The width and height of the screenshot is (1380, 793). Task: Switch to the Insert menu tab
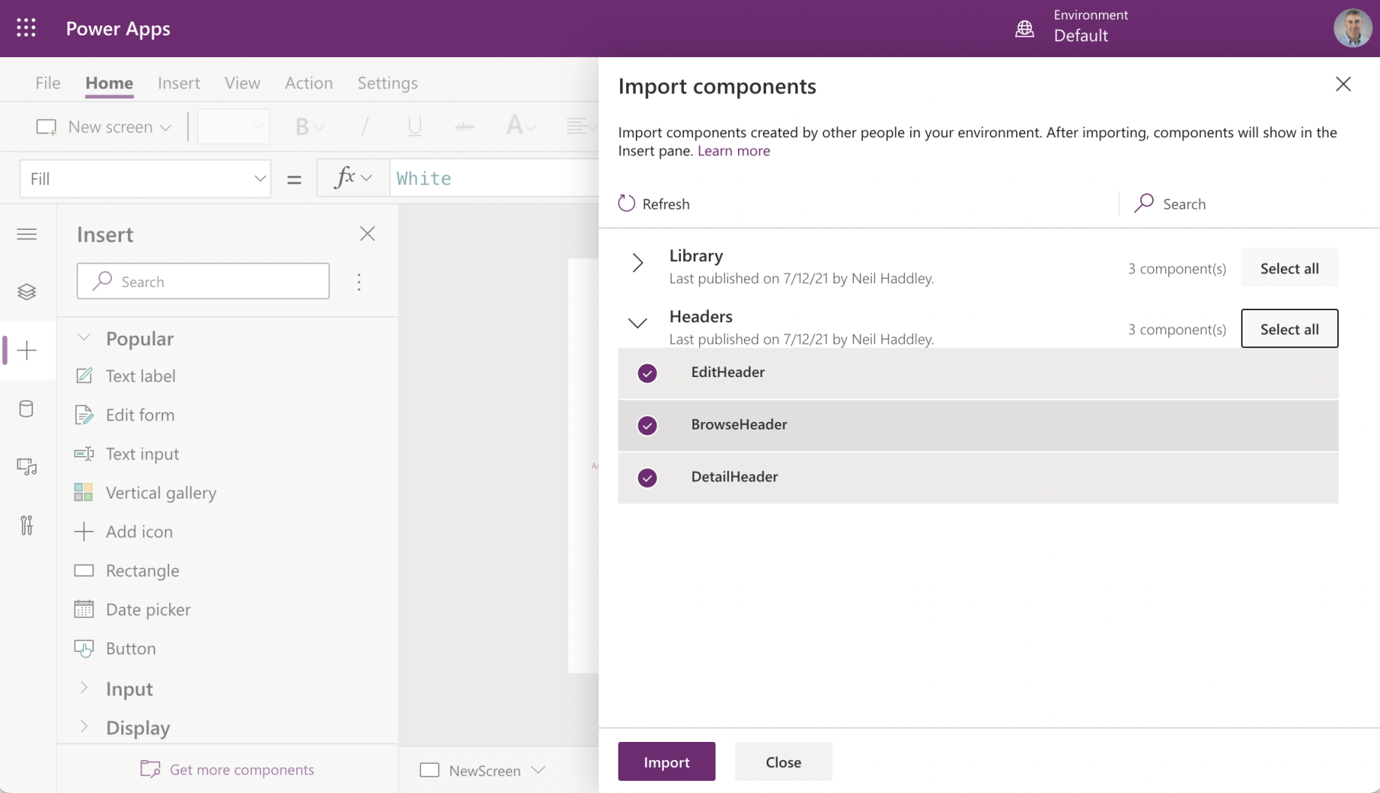click(179, 83)
